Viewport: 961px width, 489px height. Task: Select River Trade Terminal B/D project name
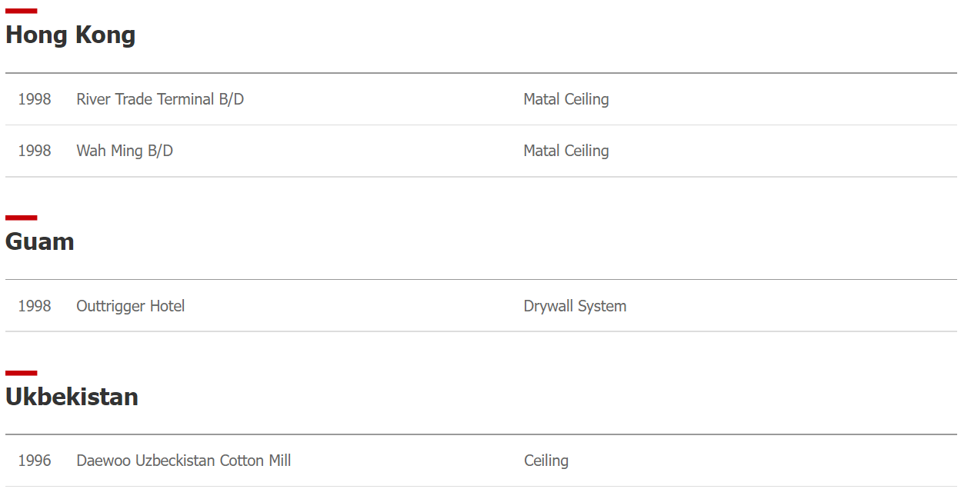160,99
